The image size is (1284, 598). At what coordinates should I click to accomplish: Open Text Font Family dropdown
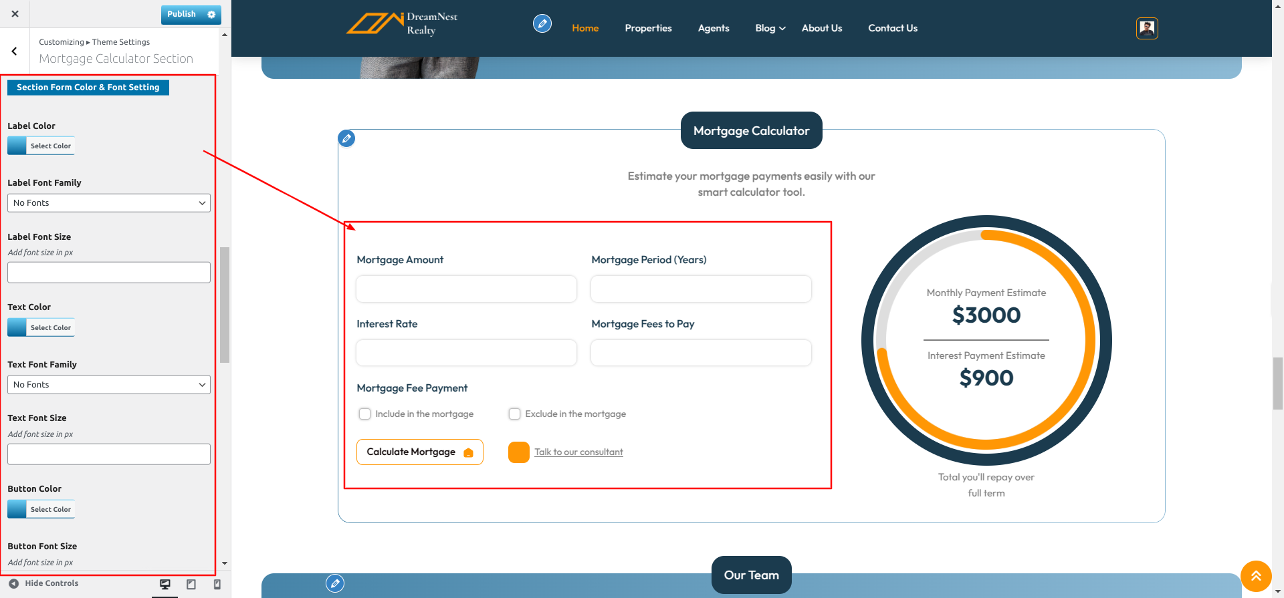(x=109, y=385)
